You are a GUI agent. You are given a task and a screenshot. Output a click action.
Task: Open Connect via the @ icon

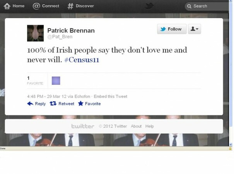pyautogui.click(x=36, y=6)
